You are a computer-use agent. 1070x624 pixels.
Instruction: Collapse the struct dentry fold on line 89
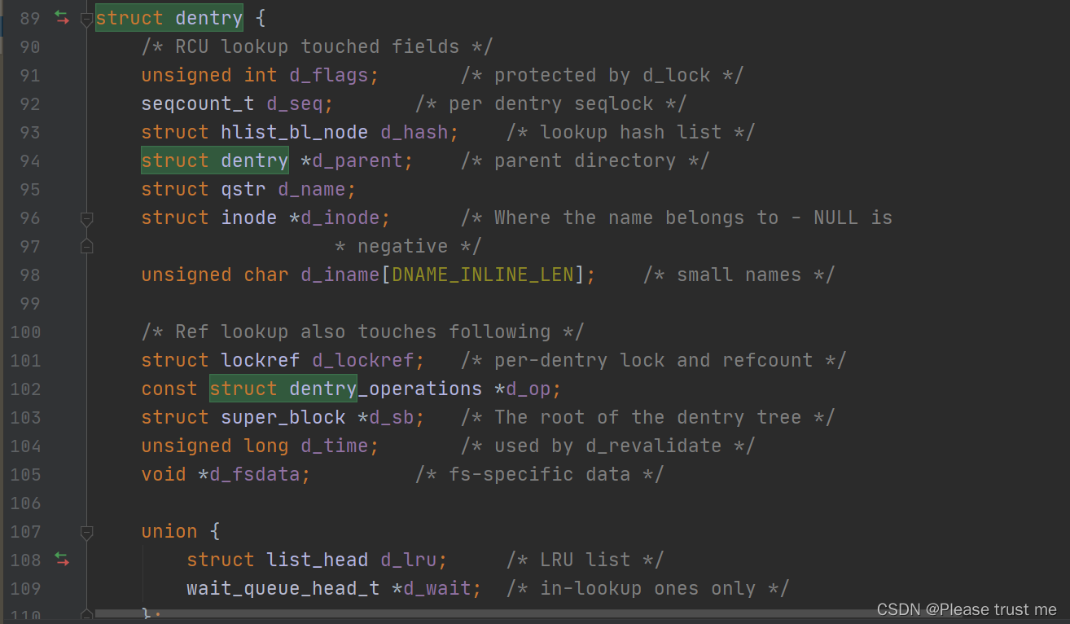pyautogui.click(x=86, y=19)
